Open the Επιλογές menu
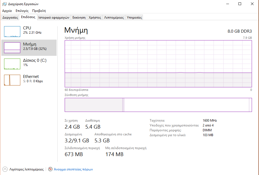Screen dimensions: 259x175 22,11
